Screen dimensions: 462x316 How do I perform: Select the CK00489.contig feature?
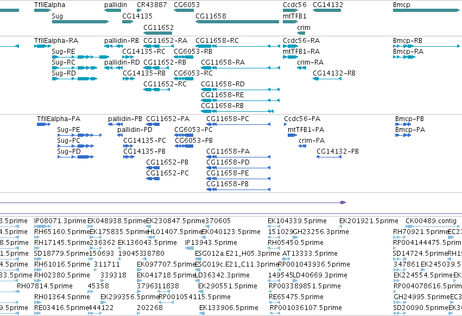pyautogui.click(x=433, y=226)
